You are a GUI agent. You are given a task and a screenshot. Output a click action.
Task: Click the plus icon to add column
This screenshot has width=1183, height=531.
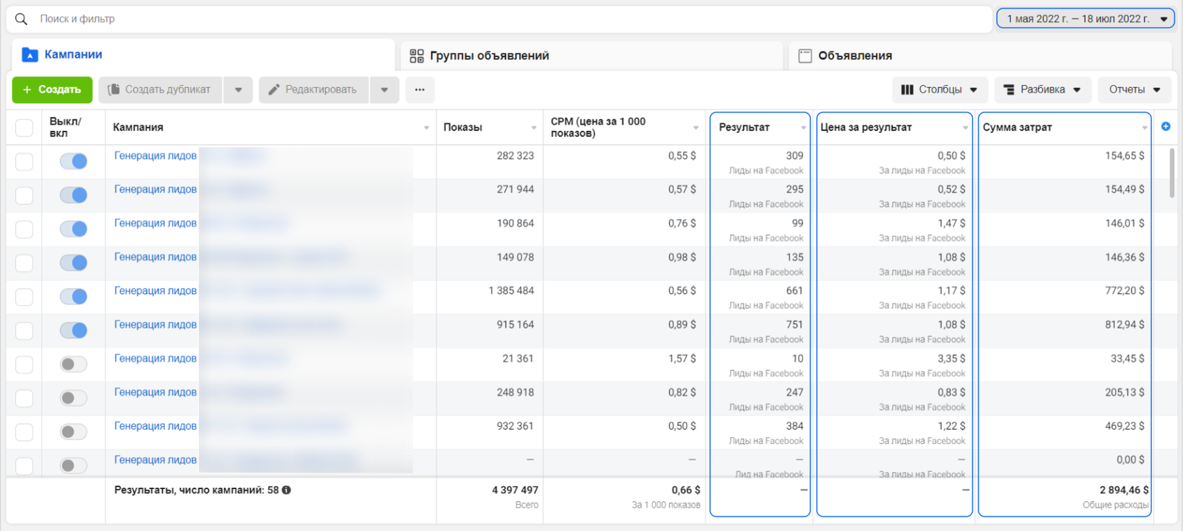1166,126
